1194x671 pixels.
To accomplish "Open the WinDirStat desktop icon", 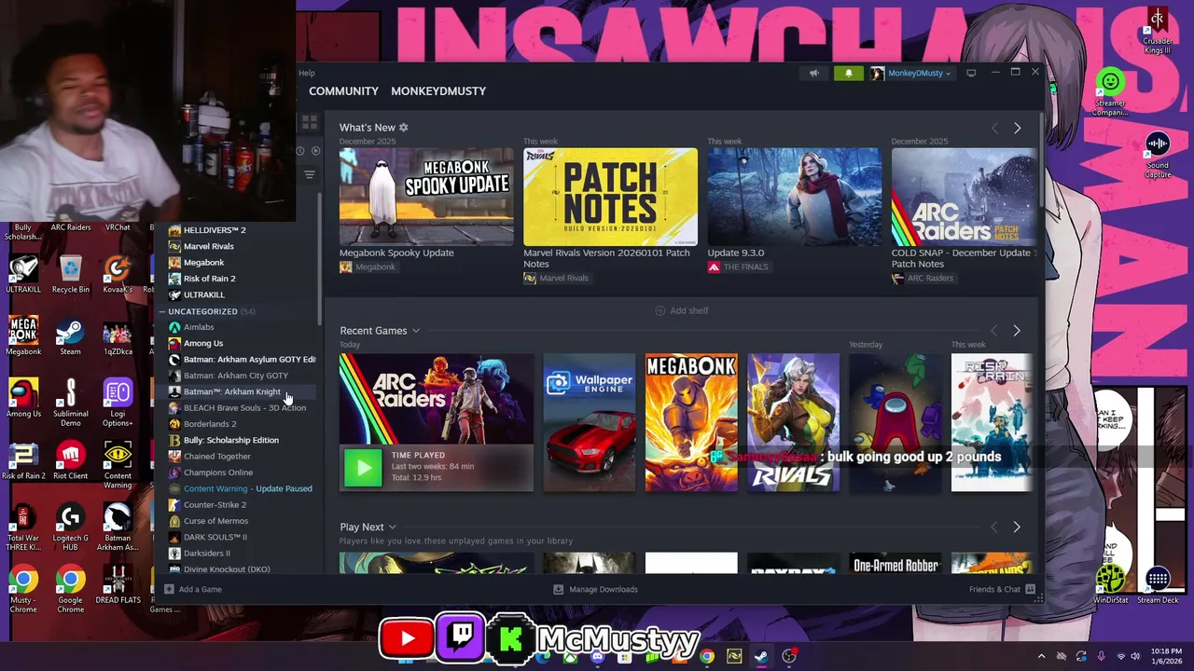I will pos(1110,584).
